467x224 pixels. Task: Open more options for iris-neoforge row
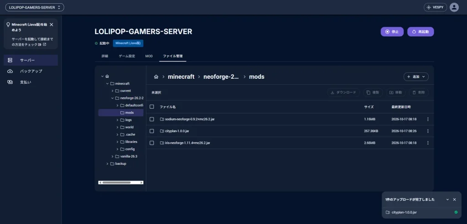click(x=428, y=143)
